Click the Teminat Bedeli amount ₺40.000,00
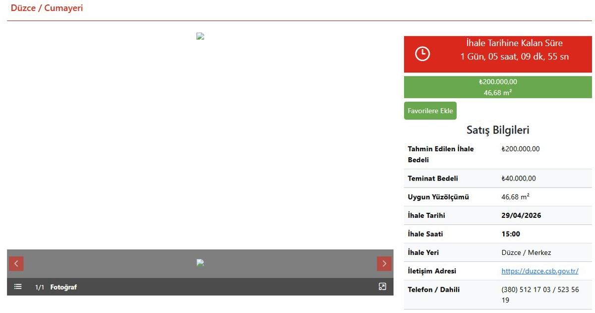 pyautogui.click(x=519, y=179)
